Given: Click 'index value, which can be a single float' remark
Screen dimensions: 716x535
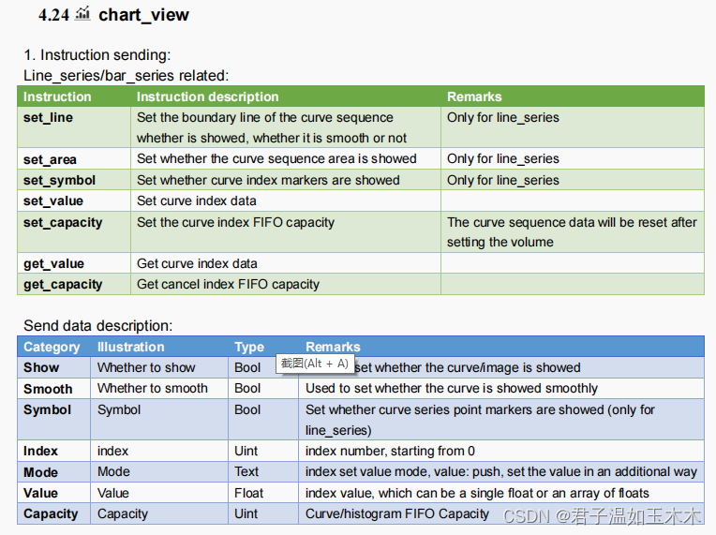Looking at the screenshot, I should pyautogui.click(x=477, y=493).
